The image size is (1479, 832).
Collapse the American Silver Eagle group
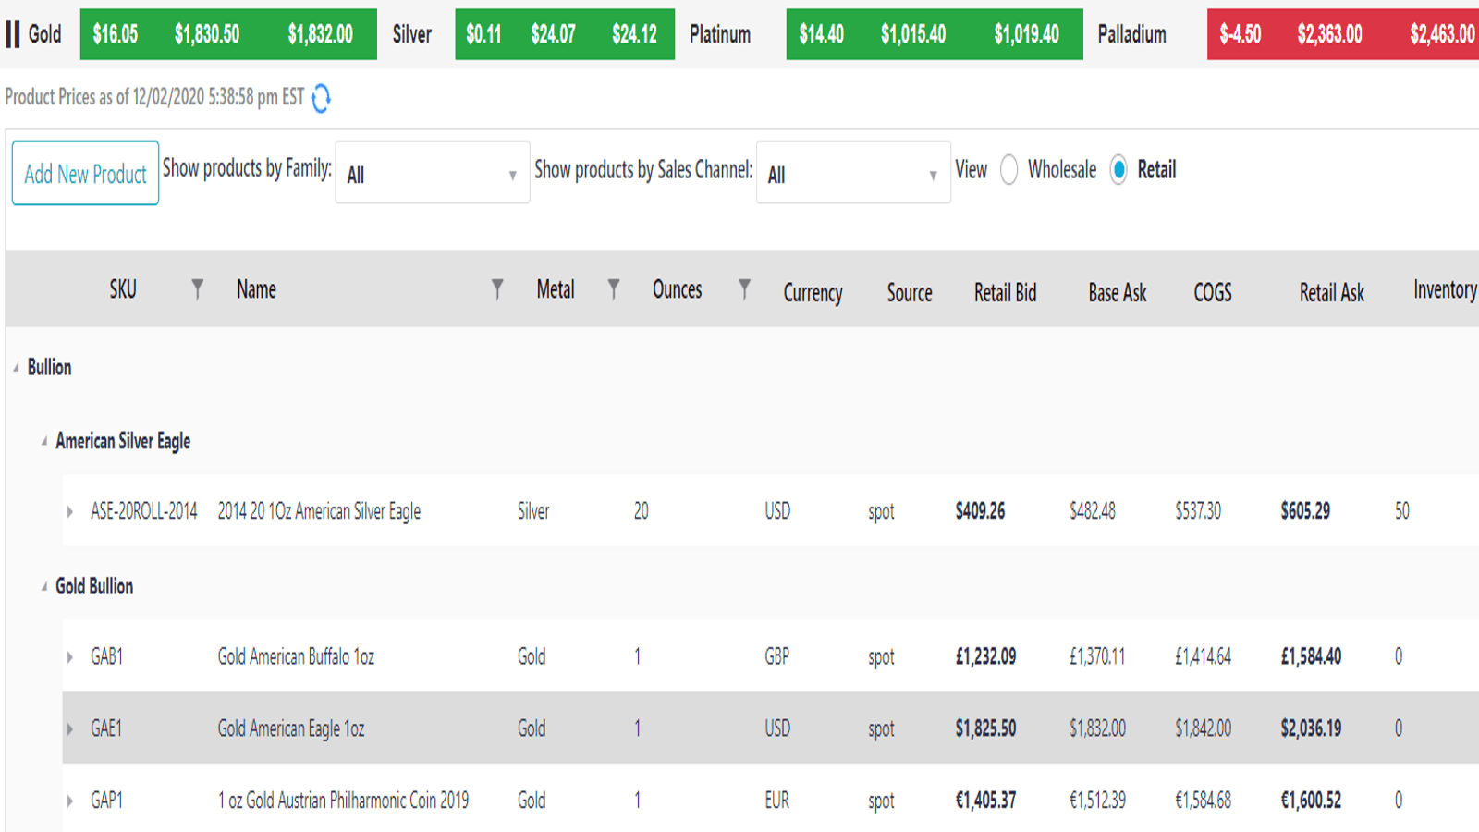(x=43, y=441)
